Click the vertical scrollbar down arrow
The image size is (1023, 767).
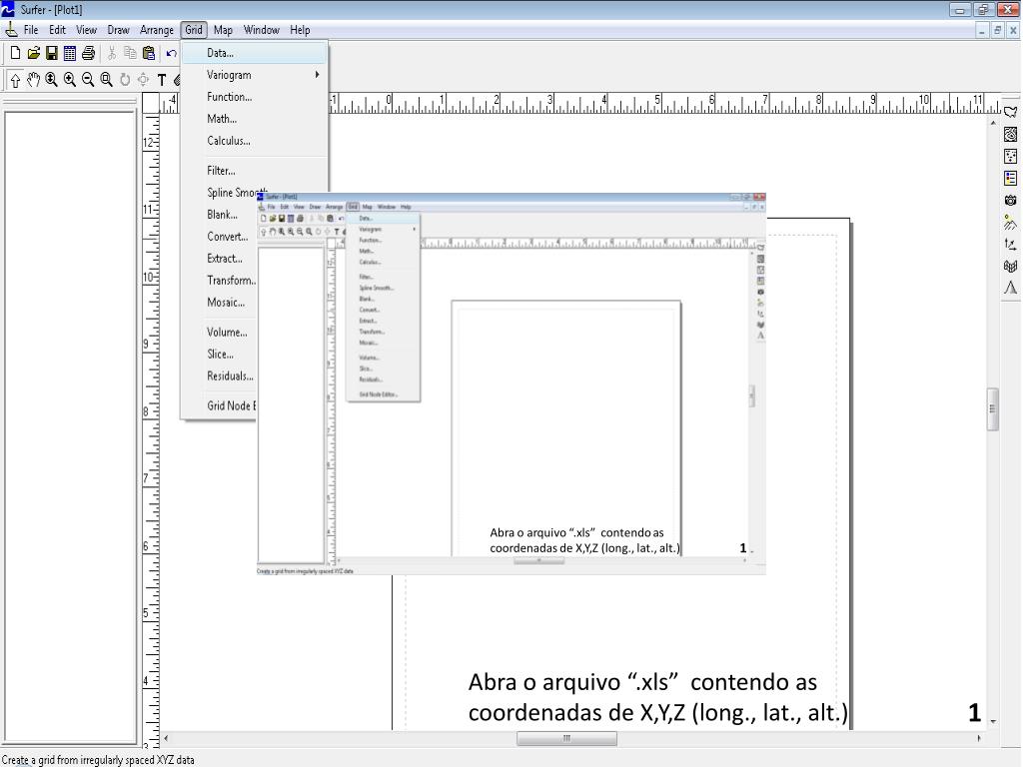(x=993, y=721)
